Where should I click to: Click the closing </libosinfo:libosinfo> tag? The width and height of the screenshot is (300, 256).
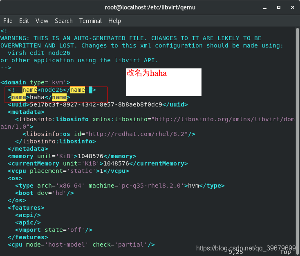pyautogui.click(x=56, y=141)
